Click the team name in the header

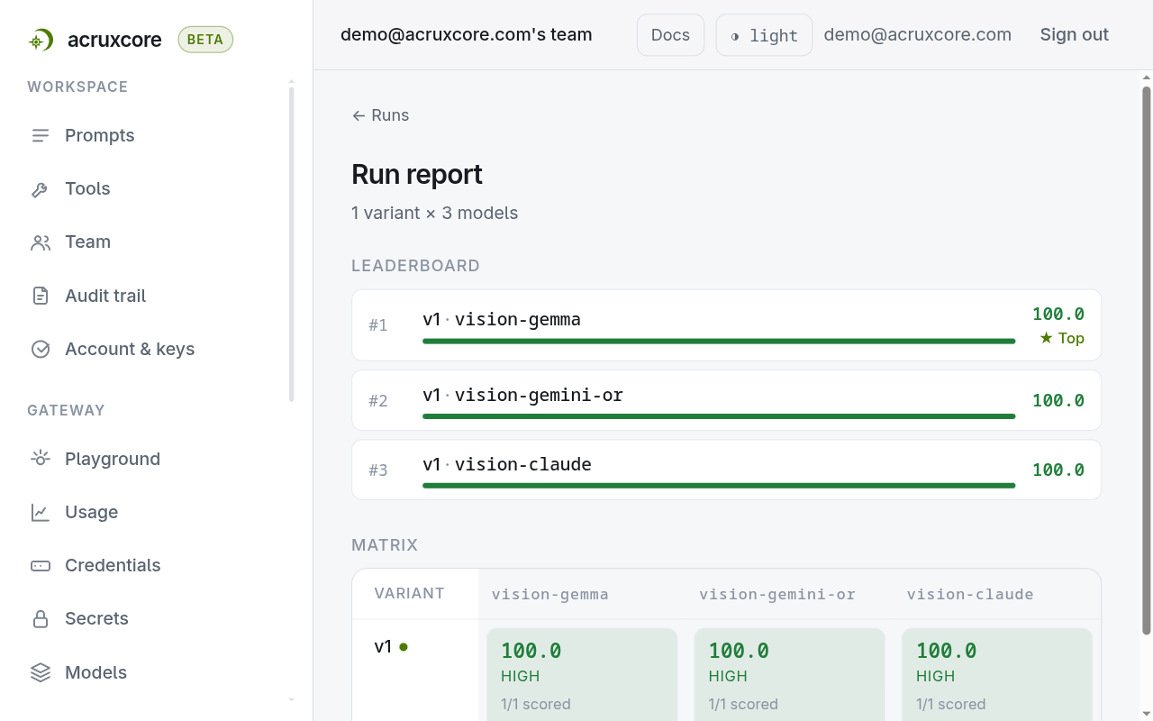tap(467, 35)
